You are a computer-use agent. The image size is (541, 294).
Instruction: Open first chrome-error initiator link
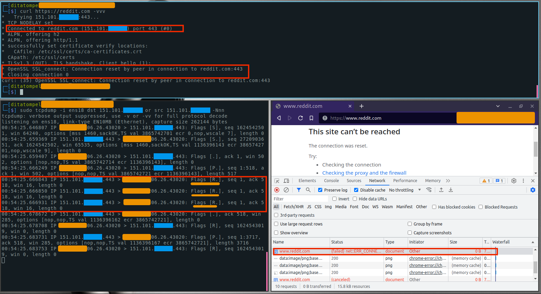[x=428, y=258]
